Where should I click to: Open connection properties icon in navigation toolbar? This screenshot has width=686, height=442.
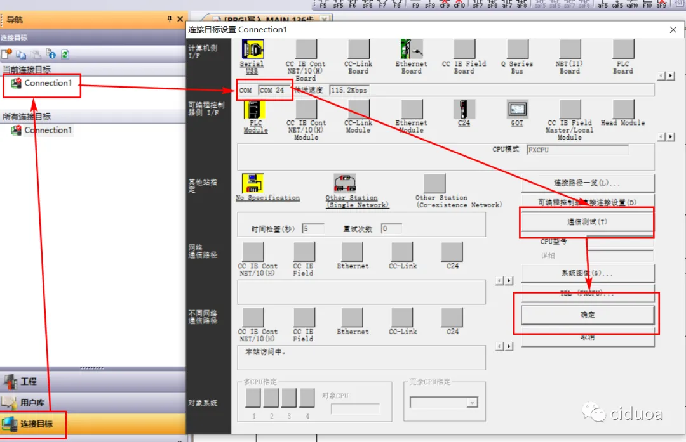pyautogui.click(x=51, y=54)
